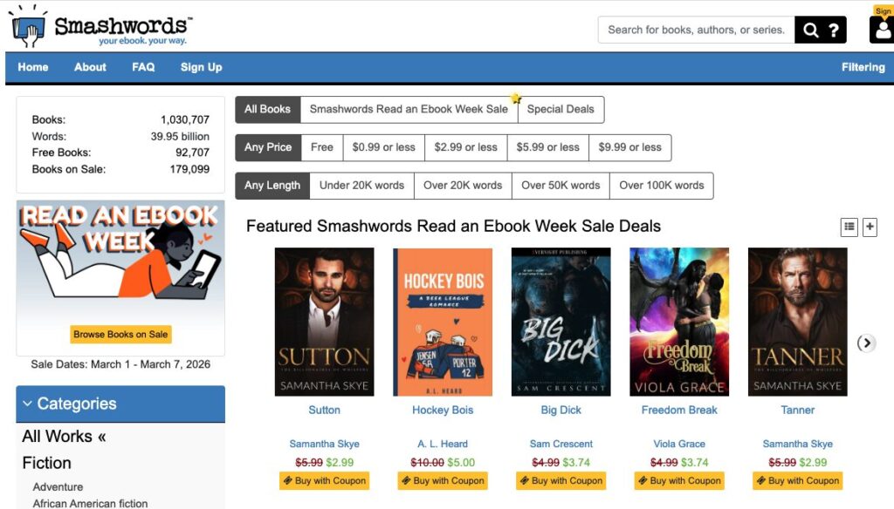894x509 pixels.
Task: Expand the Fiction category
Action: (x=46, y=463)
